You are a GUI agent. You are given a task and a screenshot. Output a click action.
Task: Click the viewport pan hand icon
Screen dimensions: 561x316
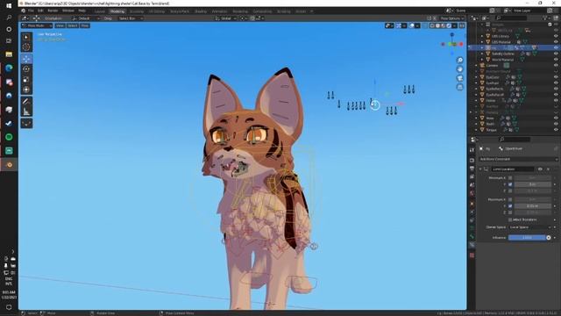click(460, 69)
